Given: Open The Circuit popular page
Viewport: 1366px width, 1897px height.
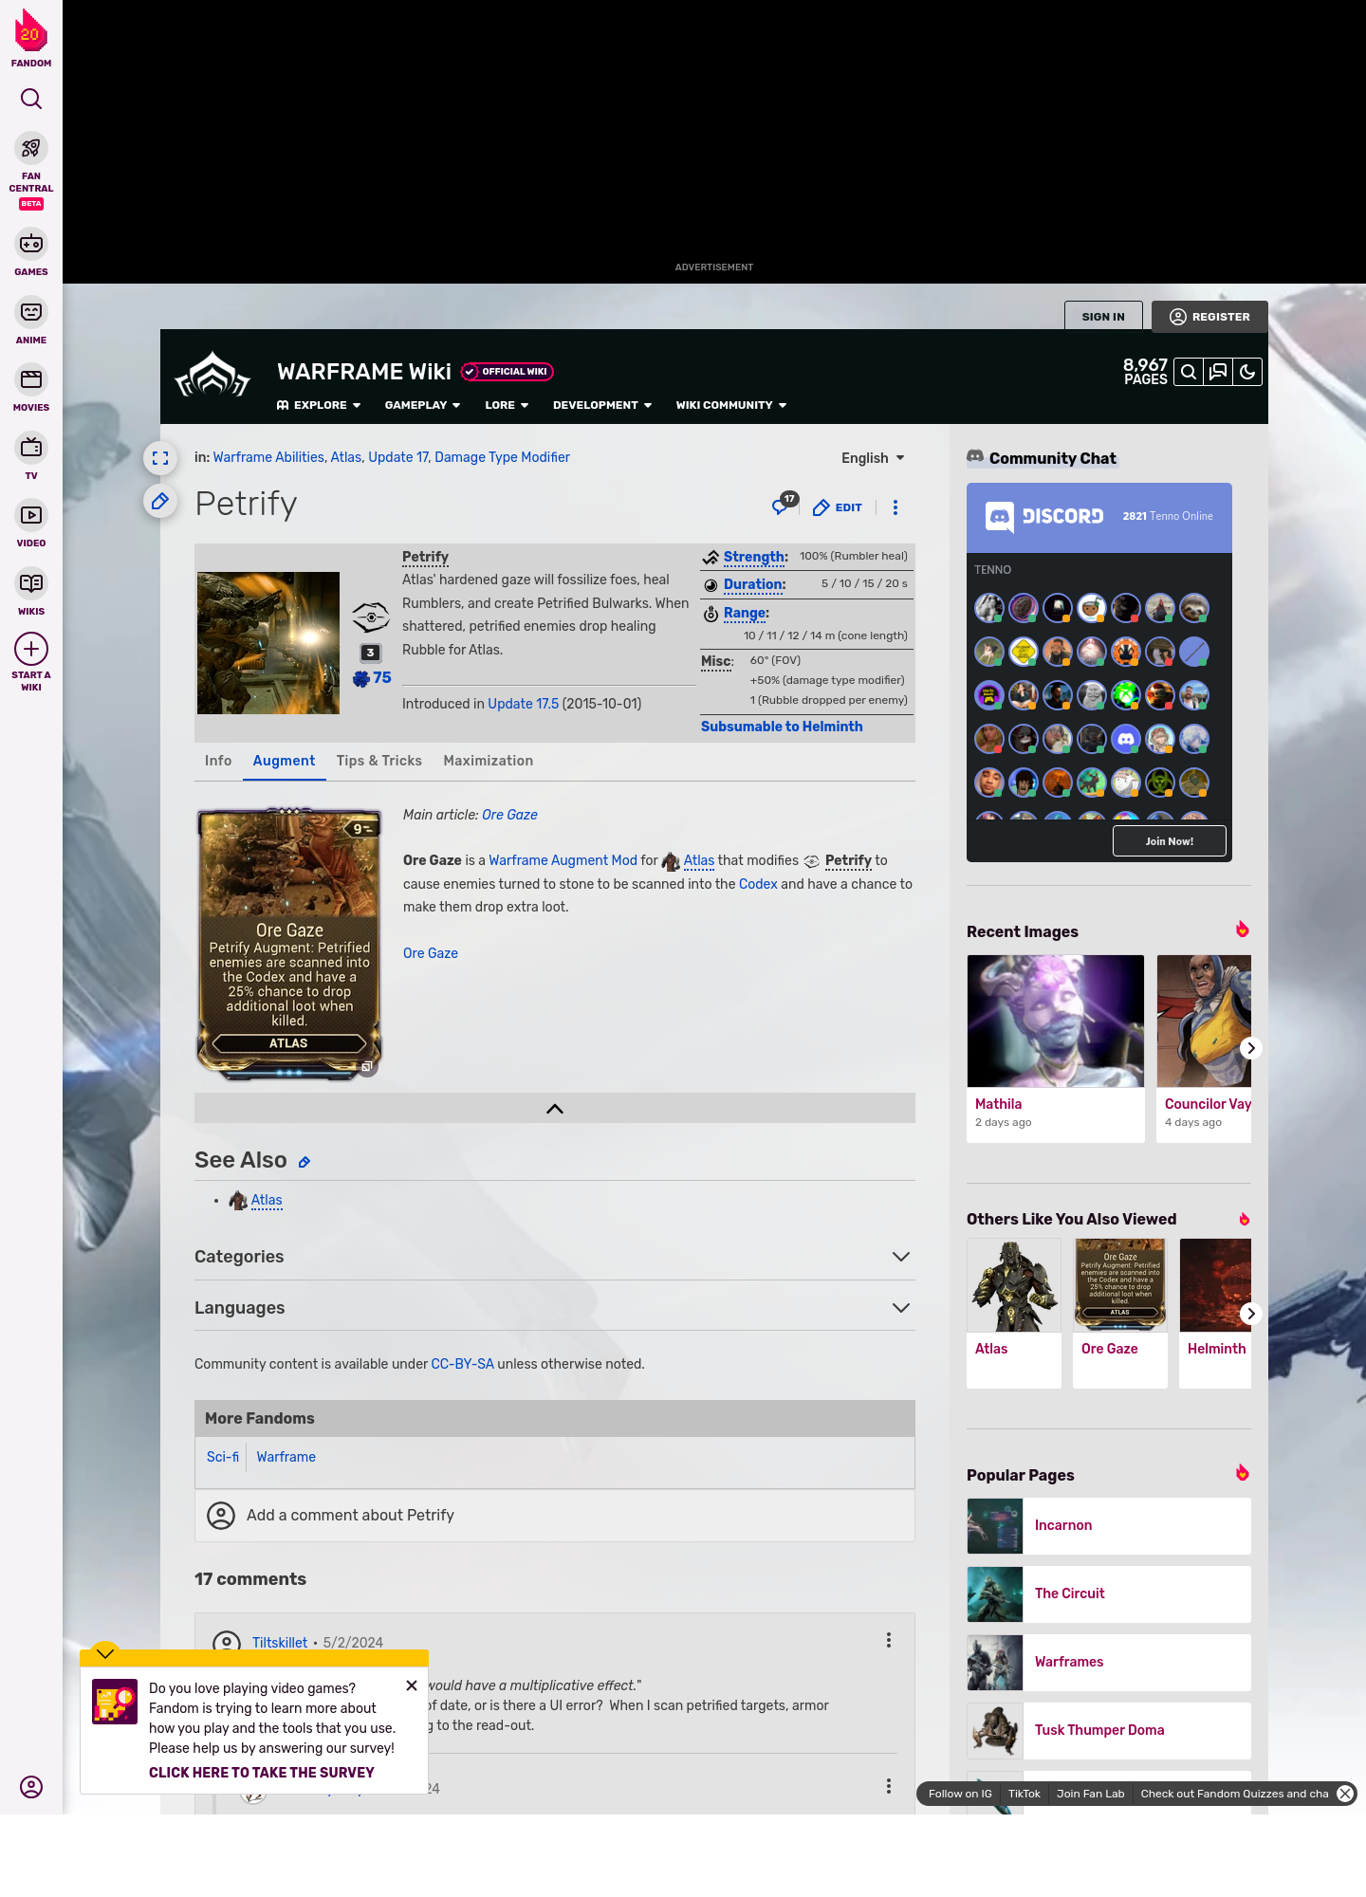Looking at the screenshot, I should (x=1109, y=1594).
